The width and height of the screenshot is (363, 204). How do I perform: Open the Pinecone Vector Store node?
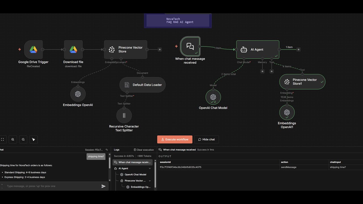click(x=126, y=50)
